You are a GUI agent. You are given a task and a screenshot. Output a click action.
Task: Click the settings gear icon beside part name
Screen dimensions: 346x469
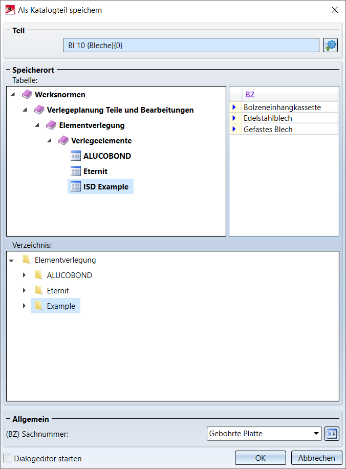pos(331,45)
